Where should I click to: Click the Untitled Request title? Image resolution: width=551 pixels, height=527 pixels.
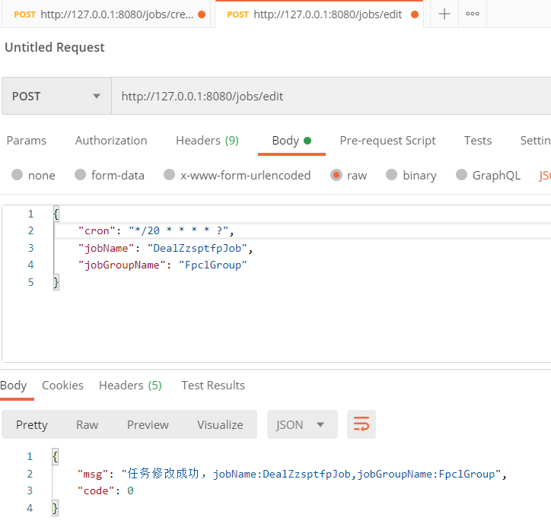(x=55, y=47)
